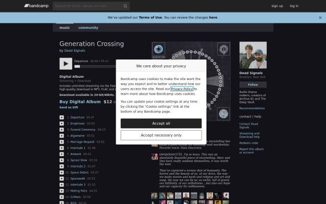The height and width of the screenshot is (204, 326).
Task: Open Dead Signals artist link under title
Action: tap(74, 51)
